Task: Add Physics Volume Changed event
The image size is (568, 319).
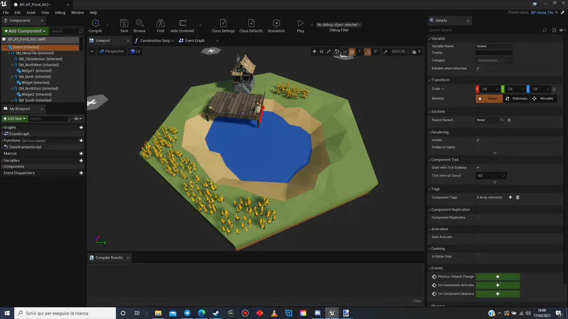Action: click(498, 277)
